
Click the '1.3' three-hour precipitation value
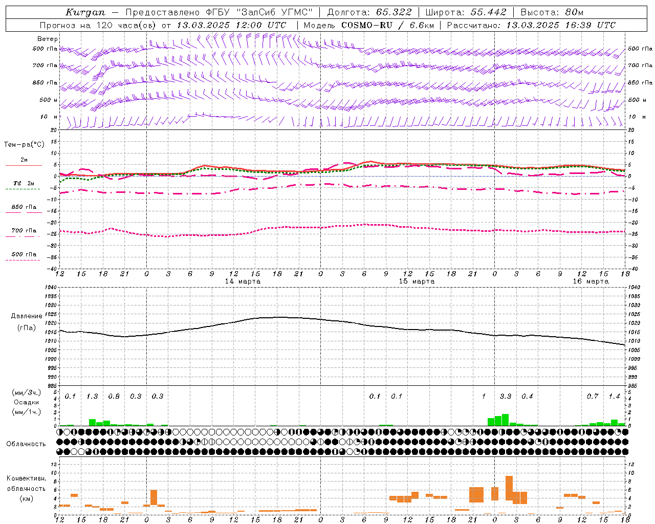pyautogui.click(x=92, y=397)
